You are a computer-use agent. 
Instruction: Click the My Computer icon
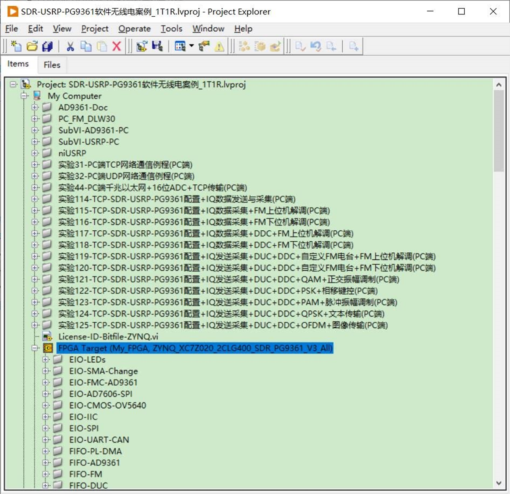37,96
